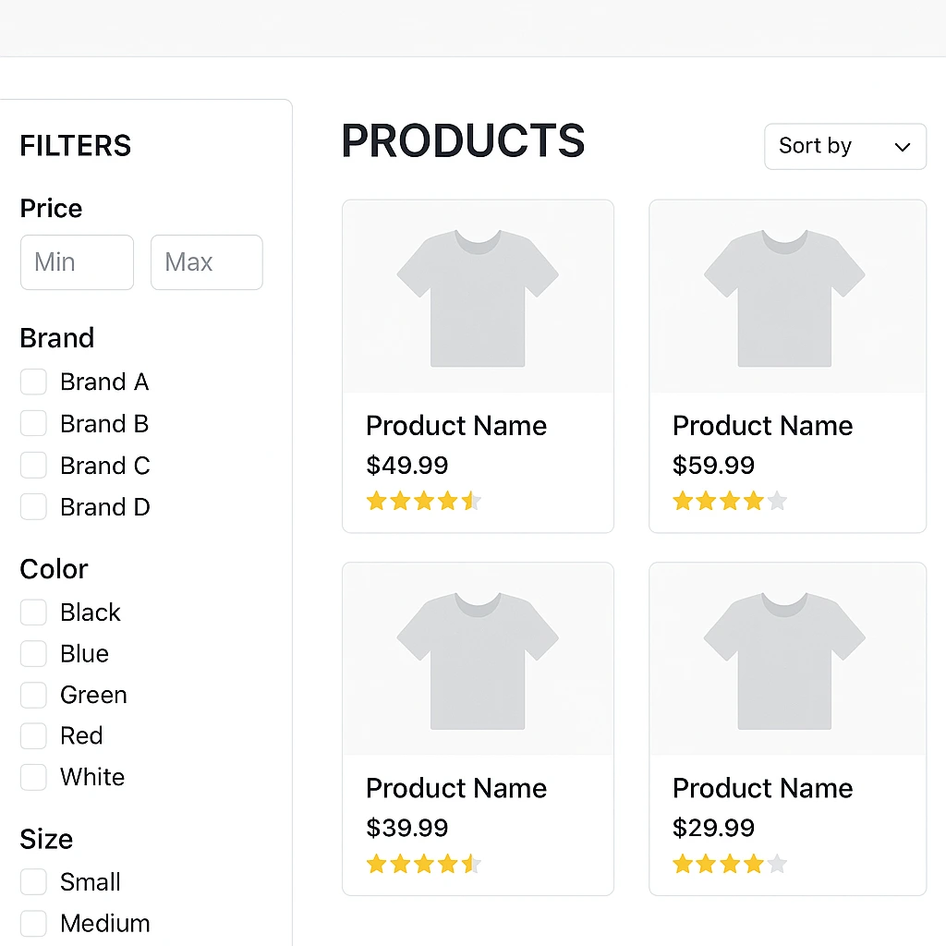The height and width of the screenshot is (946, 946).
Task: Focus the Min price input field
Action: 77,262
